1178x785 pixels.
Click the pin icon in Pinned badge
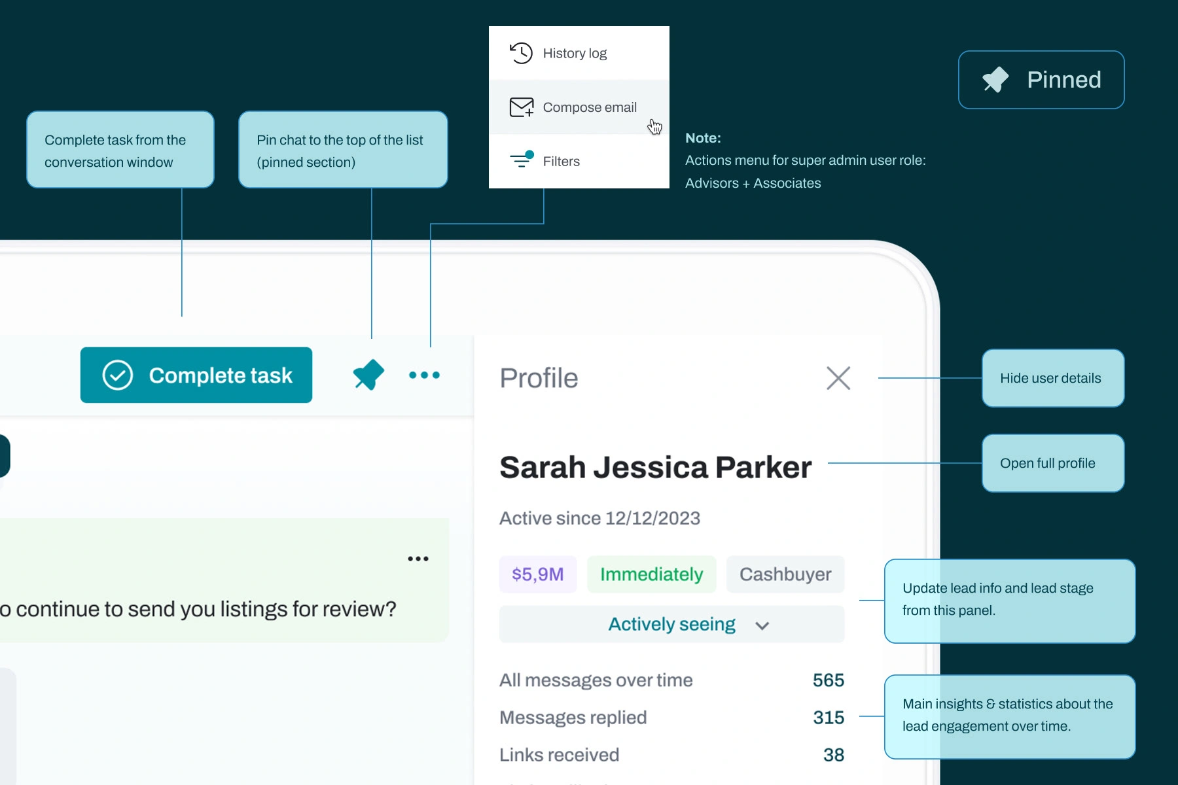996,80
